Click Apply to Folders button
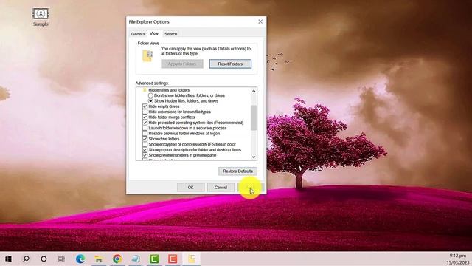 point(182,64)
